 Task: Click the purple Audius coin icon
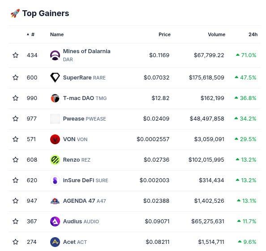(x=55, y=222)
